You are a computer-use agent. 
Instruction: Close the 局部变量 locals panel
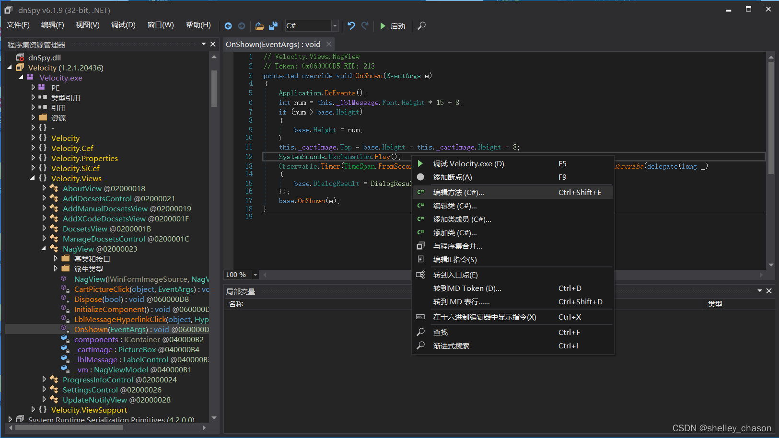pyautogui.click(x=769, y=291)
